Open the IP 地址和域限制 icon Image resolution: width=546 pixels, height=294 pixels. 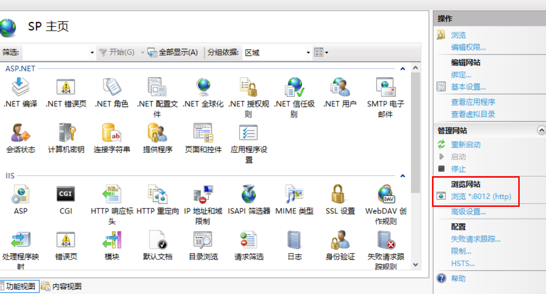(x=203, y=194)
